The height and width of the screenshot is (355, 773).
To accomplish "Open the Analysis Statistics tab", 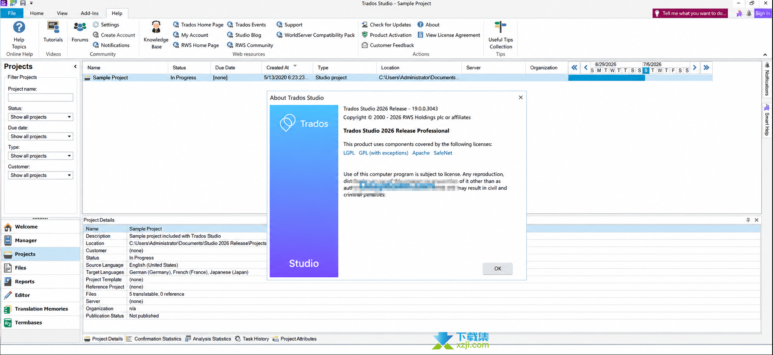I will (x=208, y=339).
